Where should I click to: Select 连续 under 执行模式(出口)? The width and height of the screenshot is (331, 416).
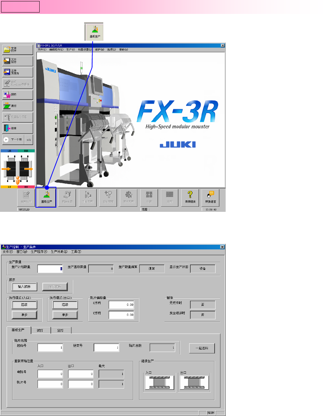click(x=65, y=305)
